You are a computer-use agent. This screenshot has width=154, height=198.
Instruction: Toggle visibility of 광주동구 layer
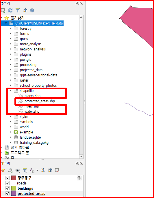point(8,178)
